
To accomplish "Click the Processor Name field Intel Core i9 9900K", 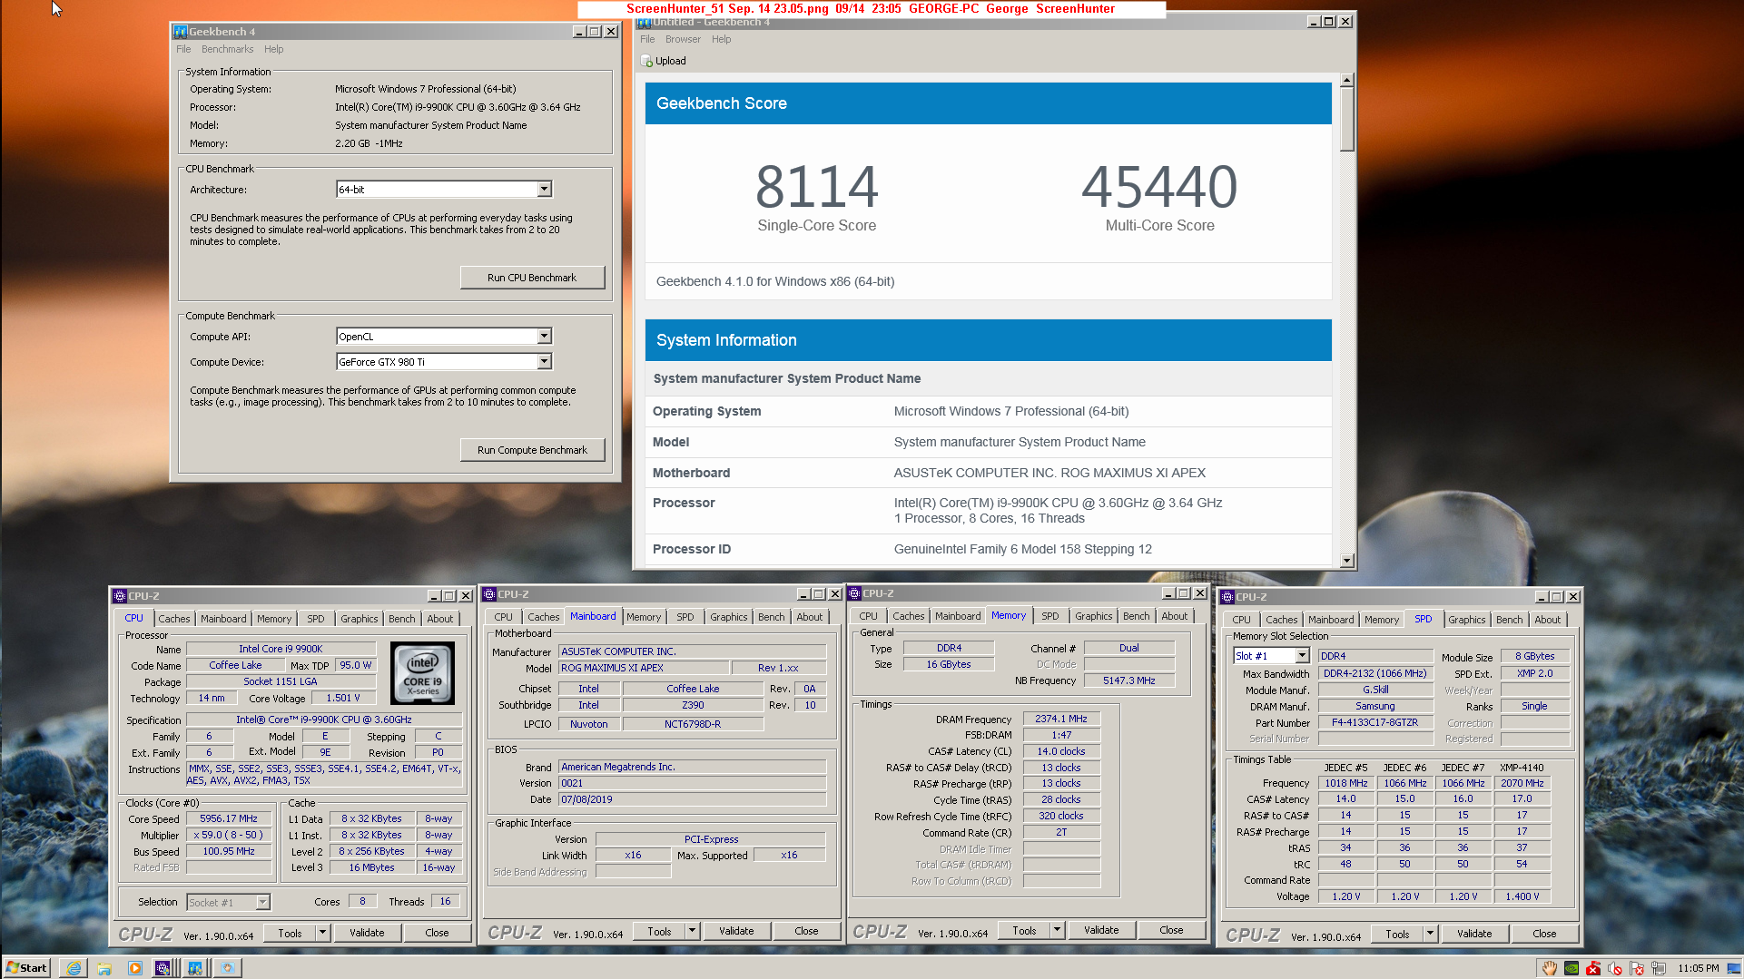I will 281,650.
